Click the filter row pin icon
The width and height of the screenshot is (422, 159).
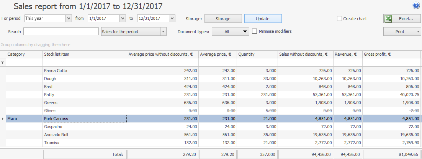tap(3, 62)
